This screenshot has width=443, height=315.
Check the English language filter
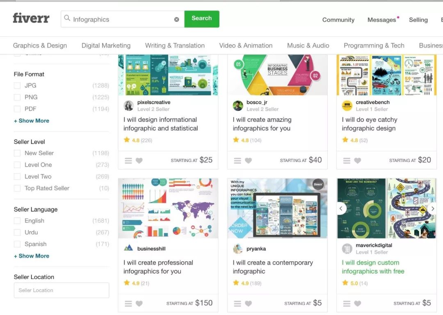(17, 221)
